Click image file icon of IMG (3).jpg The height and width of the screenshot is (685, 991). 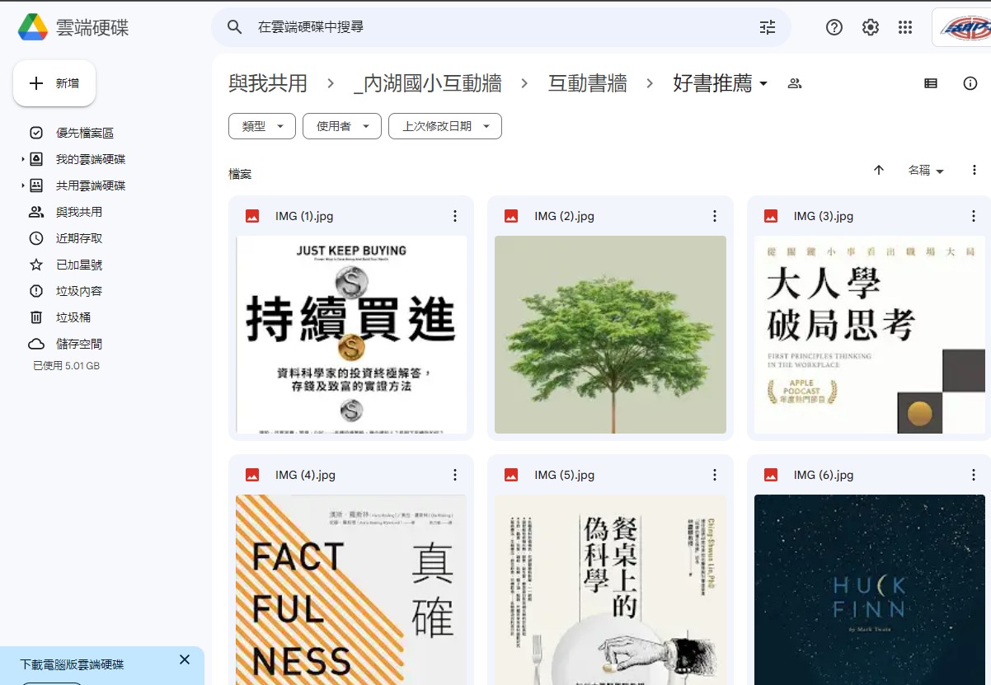771,216
